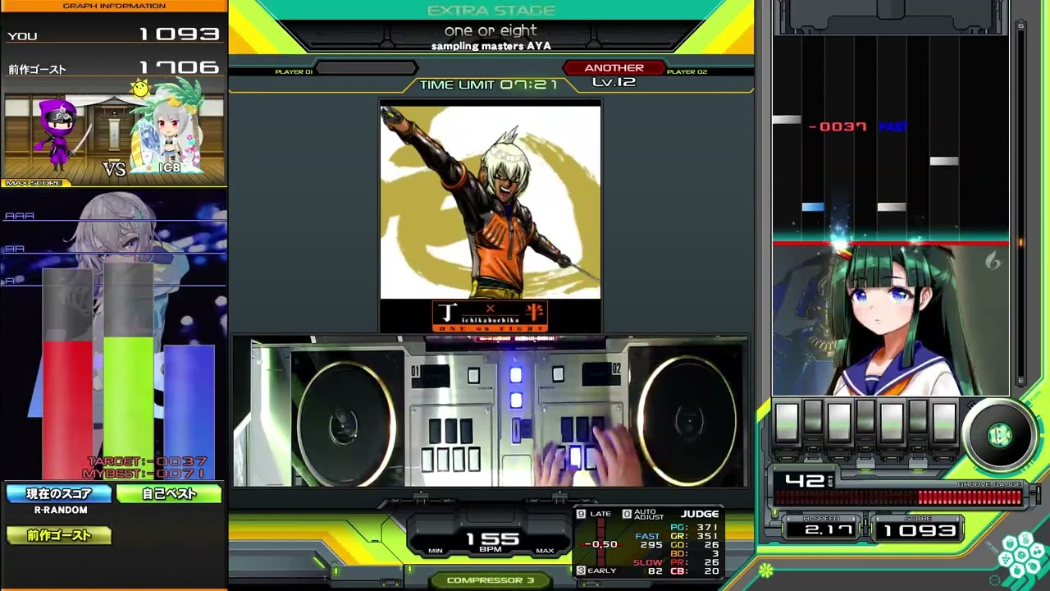Click the red current score bar
Viewport: 1050px width, 591px height.
pos(67,410)
